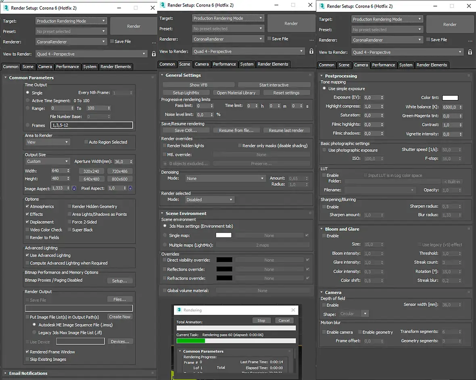Screen dimensions: 476x380
Task: Click Refractions override black swatch
Action: coord(224,278)
